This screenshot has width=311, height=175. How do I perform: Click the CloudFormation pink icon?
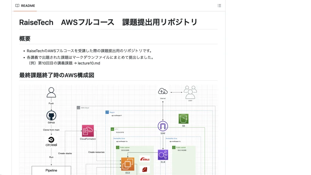tap(88, 130)
